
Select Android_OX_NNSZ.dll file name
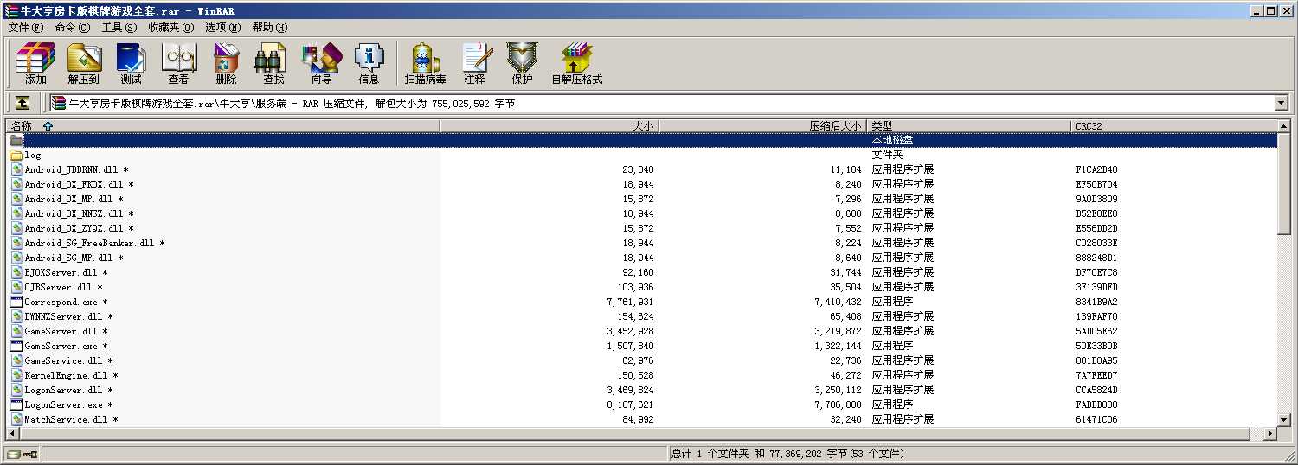pyautogui.click(x=79, y=213)
